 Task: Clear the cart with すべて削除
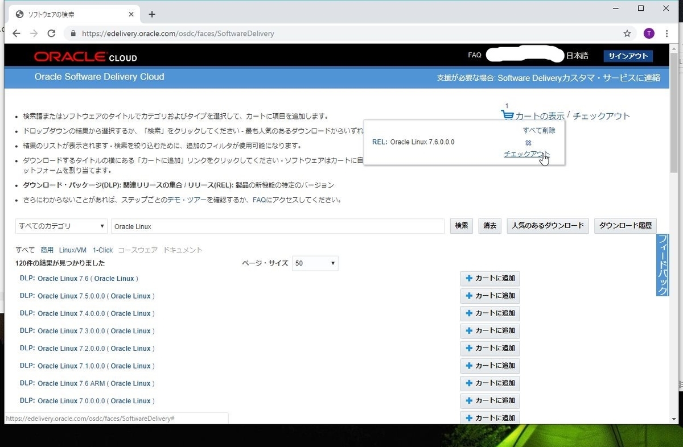coord(538,130)
